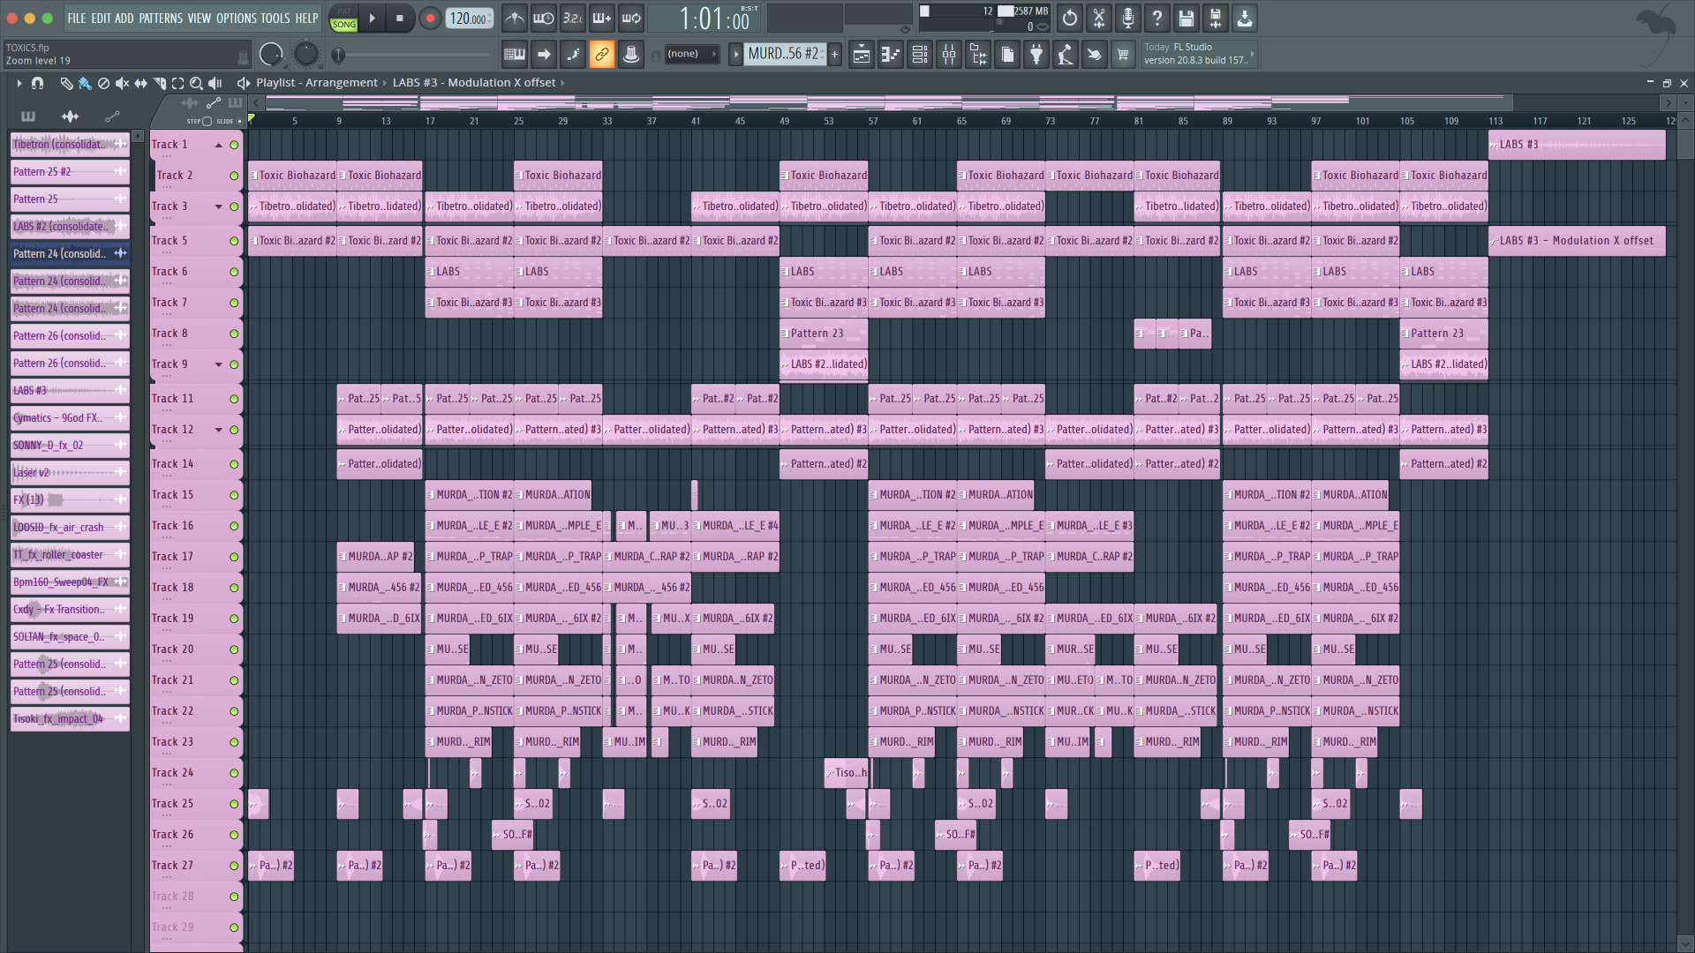Viewport: 1695px width, 953px height.
Task: Open the EDIT menu
Action: (x=101, y=18)
